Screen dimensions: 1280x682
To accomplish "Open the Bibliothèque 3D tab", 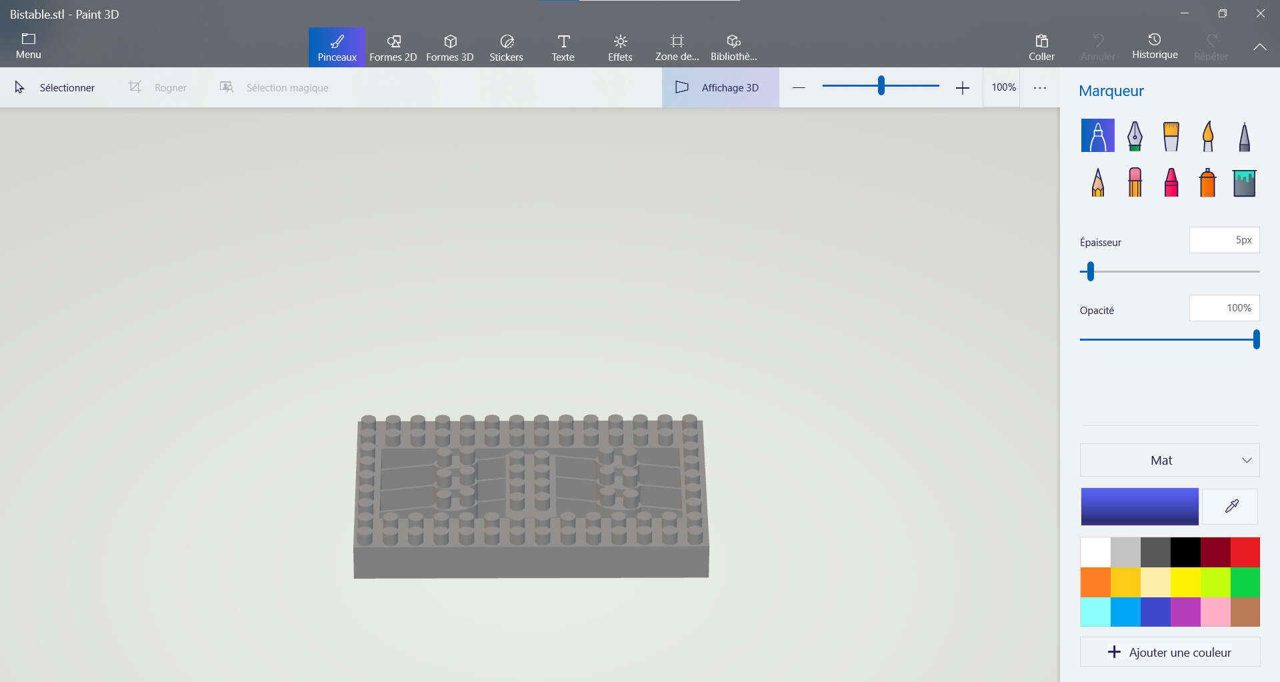I will point(733,47).
